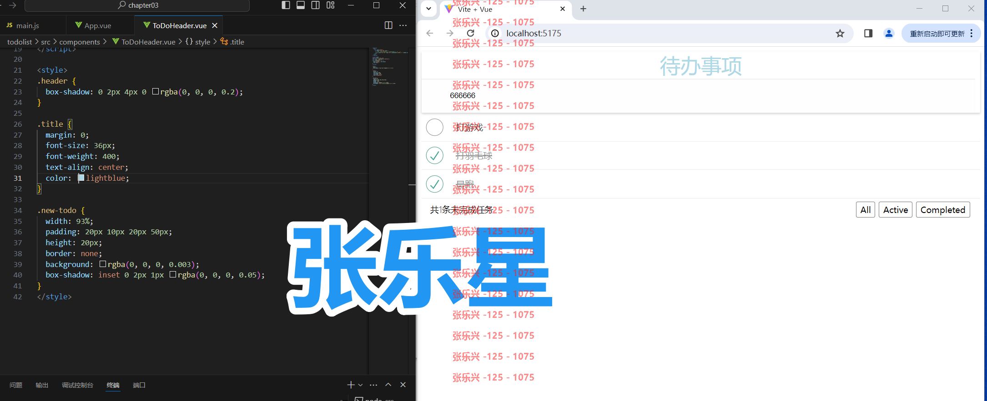This screenshot has height=401, width=987.
Task: Open the 调试控制台 panel tab
Action: (77, 385)
